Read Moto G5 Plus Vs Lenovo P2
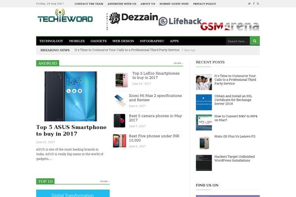The height and width of the screenshot is (197, 296). 235,136
